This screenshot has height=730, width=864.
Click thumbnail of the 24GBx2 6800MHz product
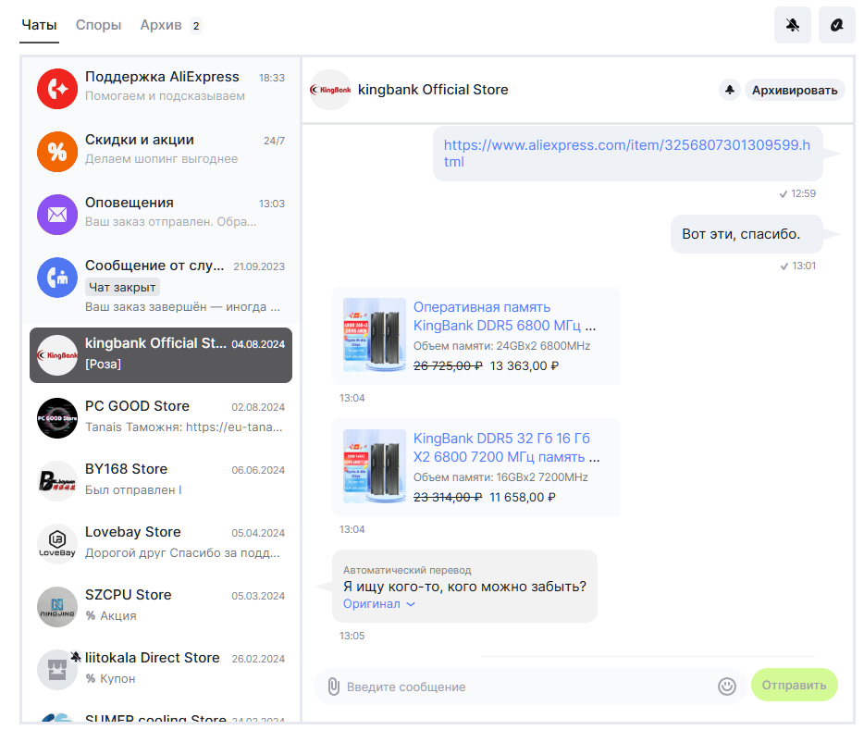pos(375,335)
